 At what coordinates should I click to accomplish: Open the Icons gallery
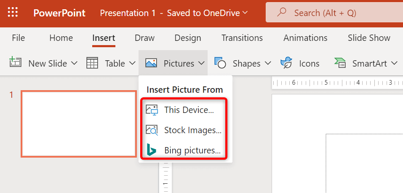pyautogui.click(x=300, y=63)
